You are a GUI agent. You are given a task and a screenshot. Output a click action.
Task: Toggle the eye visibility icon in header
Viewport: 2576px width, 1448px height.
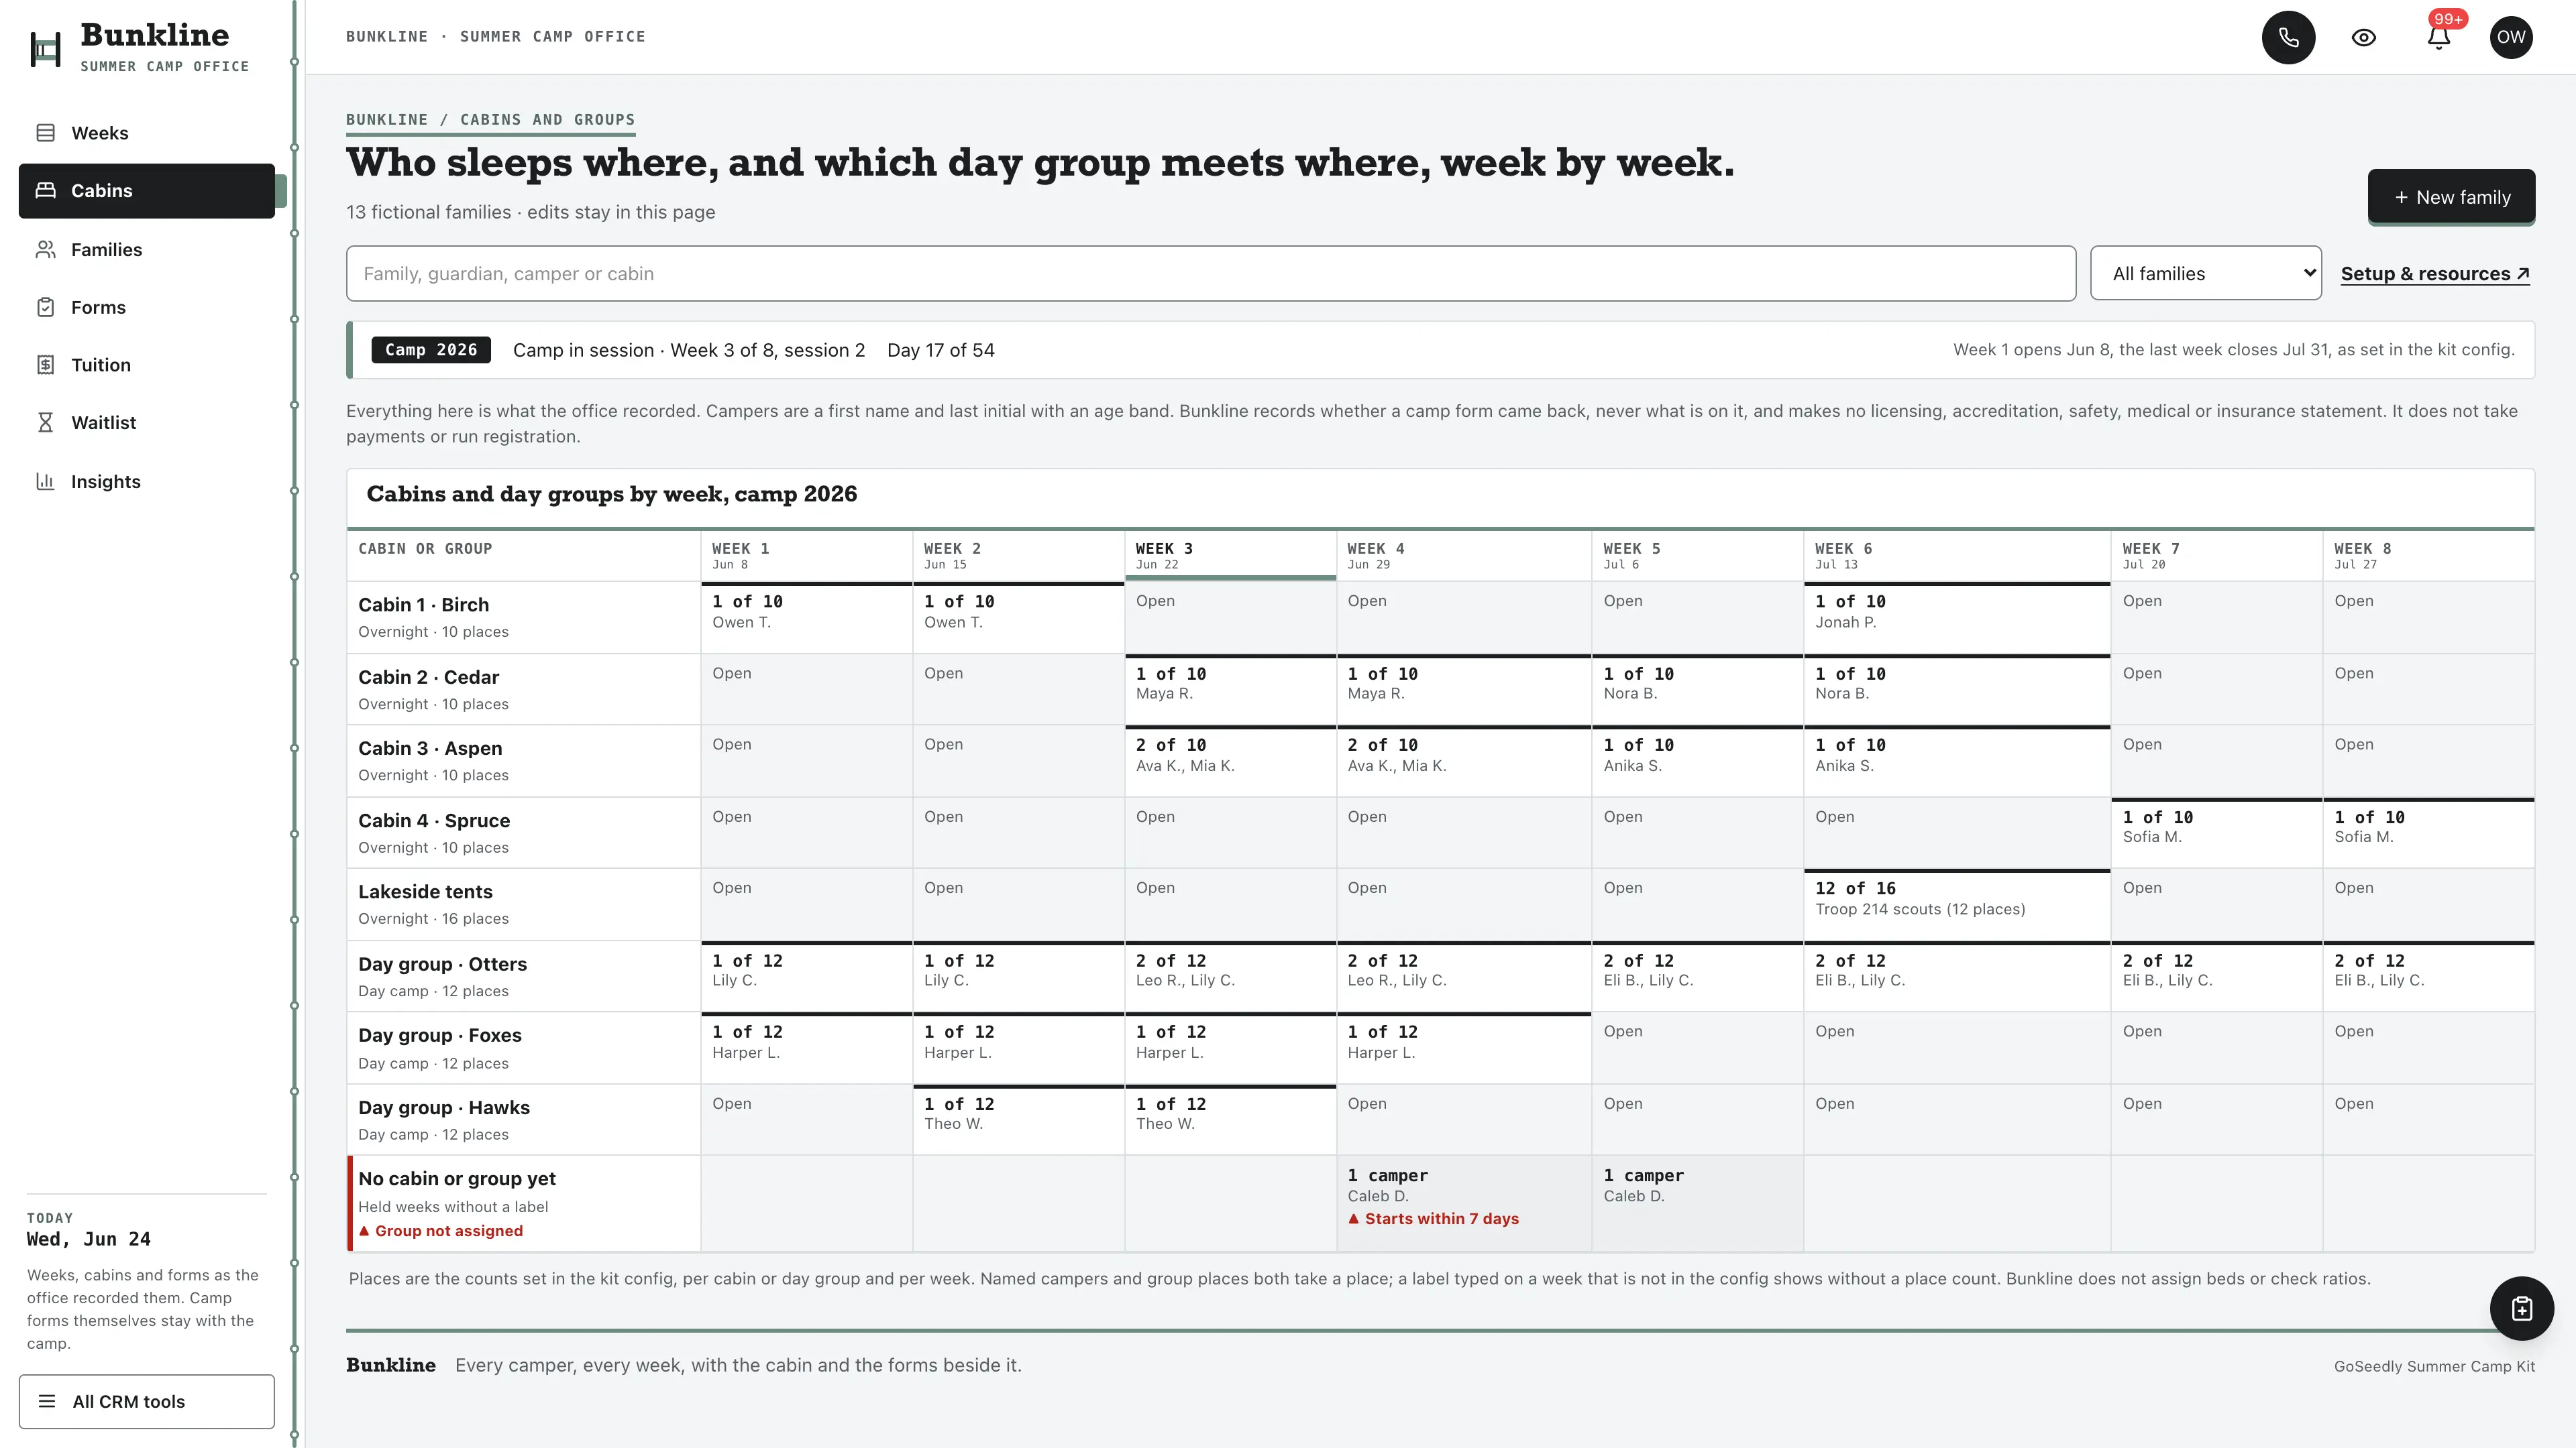[x=2363, y=37]
